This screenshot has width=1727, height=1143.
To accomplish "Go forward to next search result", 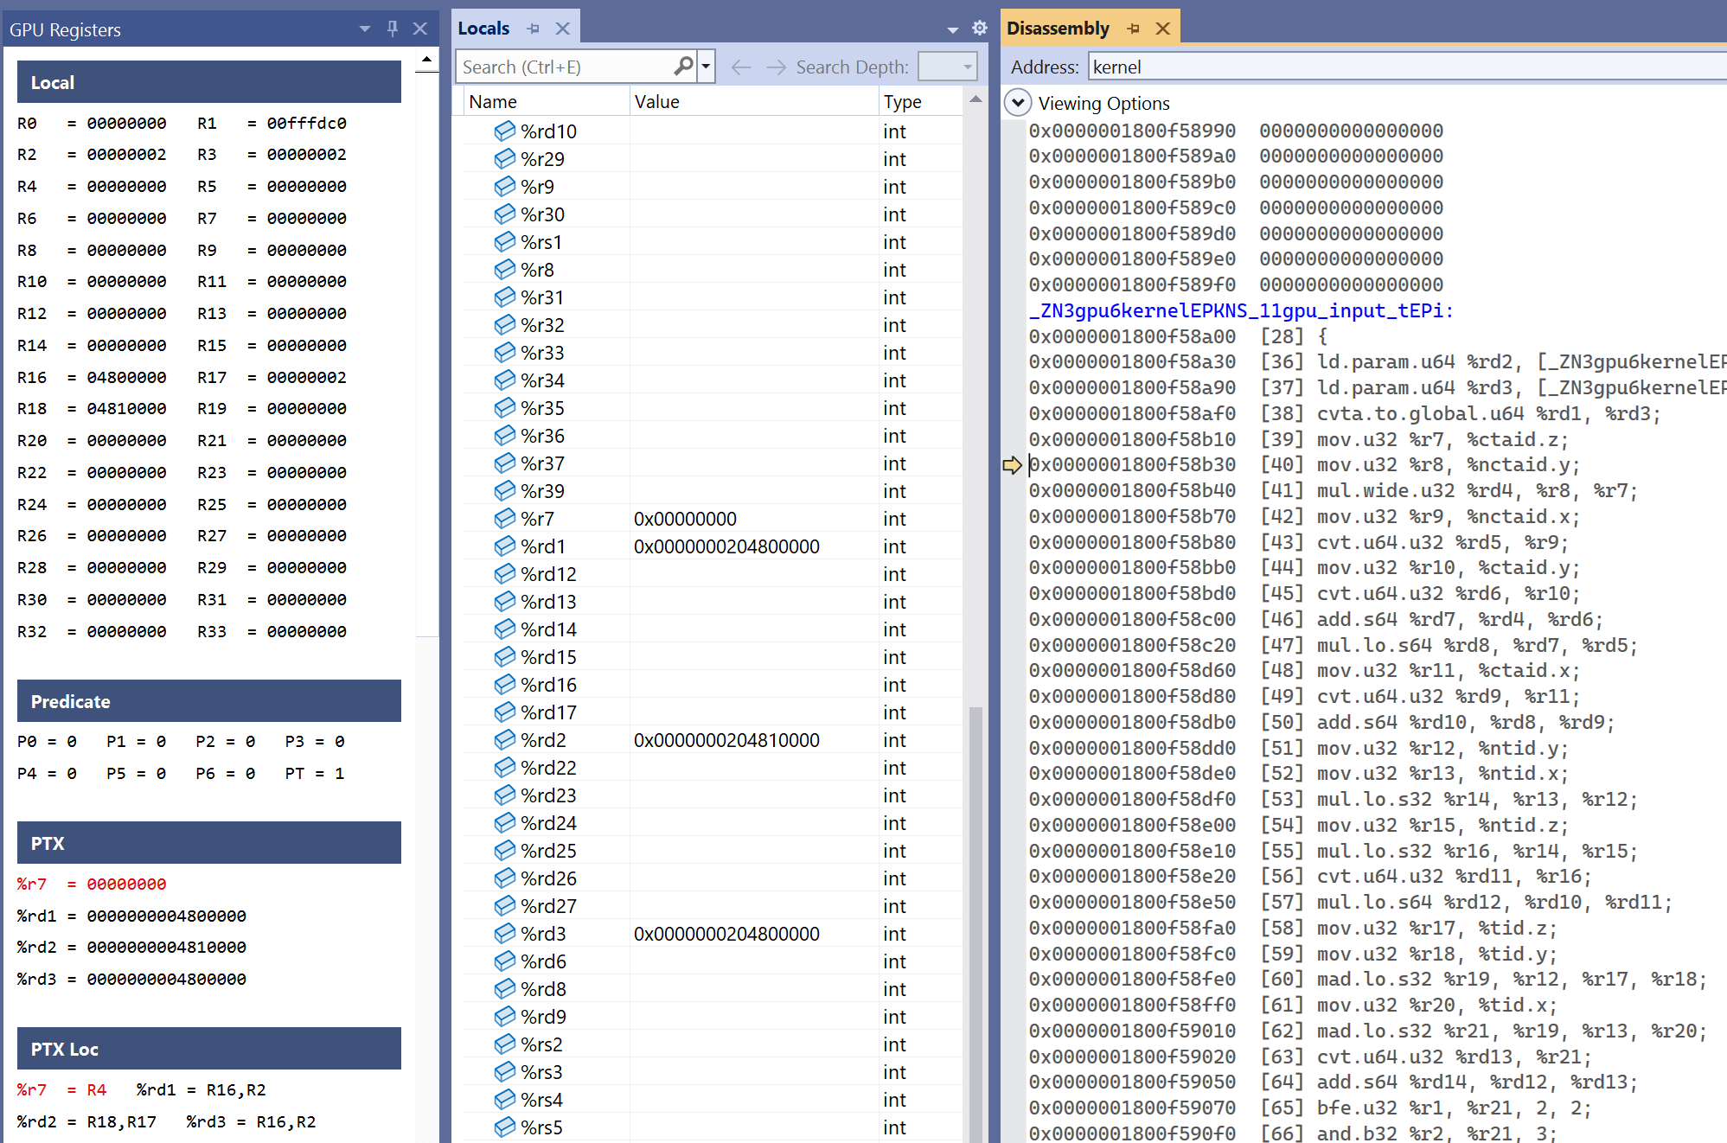I will click(x=776, y=67).
